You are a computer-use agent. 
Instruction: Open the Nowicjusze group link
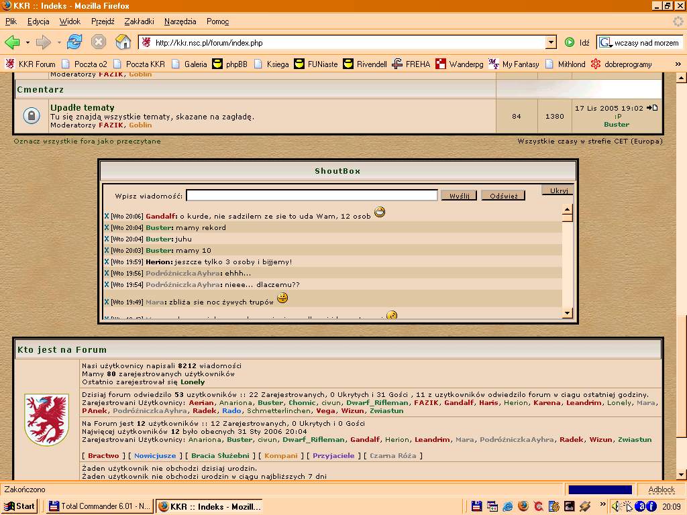pyautogui.click(x=155, y=455)
